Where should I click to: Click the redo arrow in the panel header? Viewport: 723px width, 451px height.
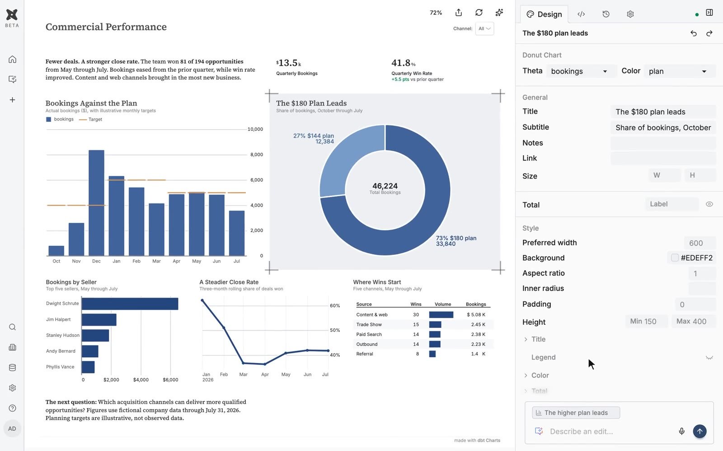[709, 33]
